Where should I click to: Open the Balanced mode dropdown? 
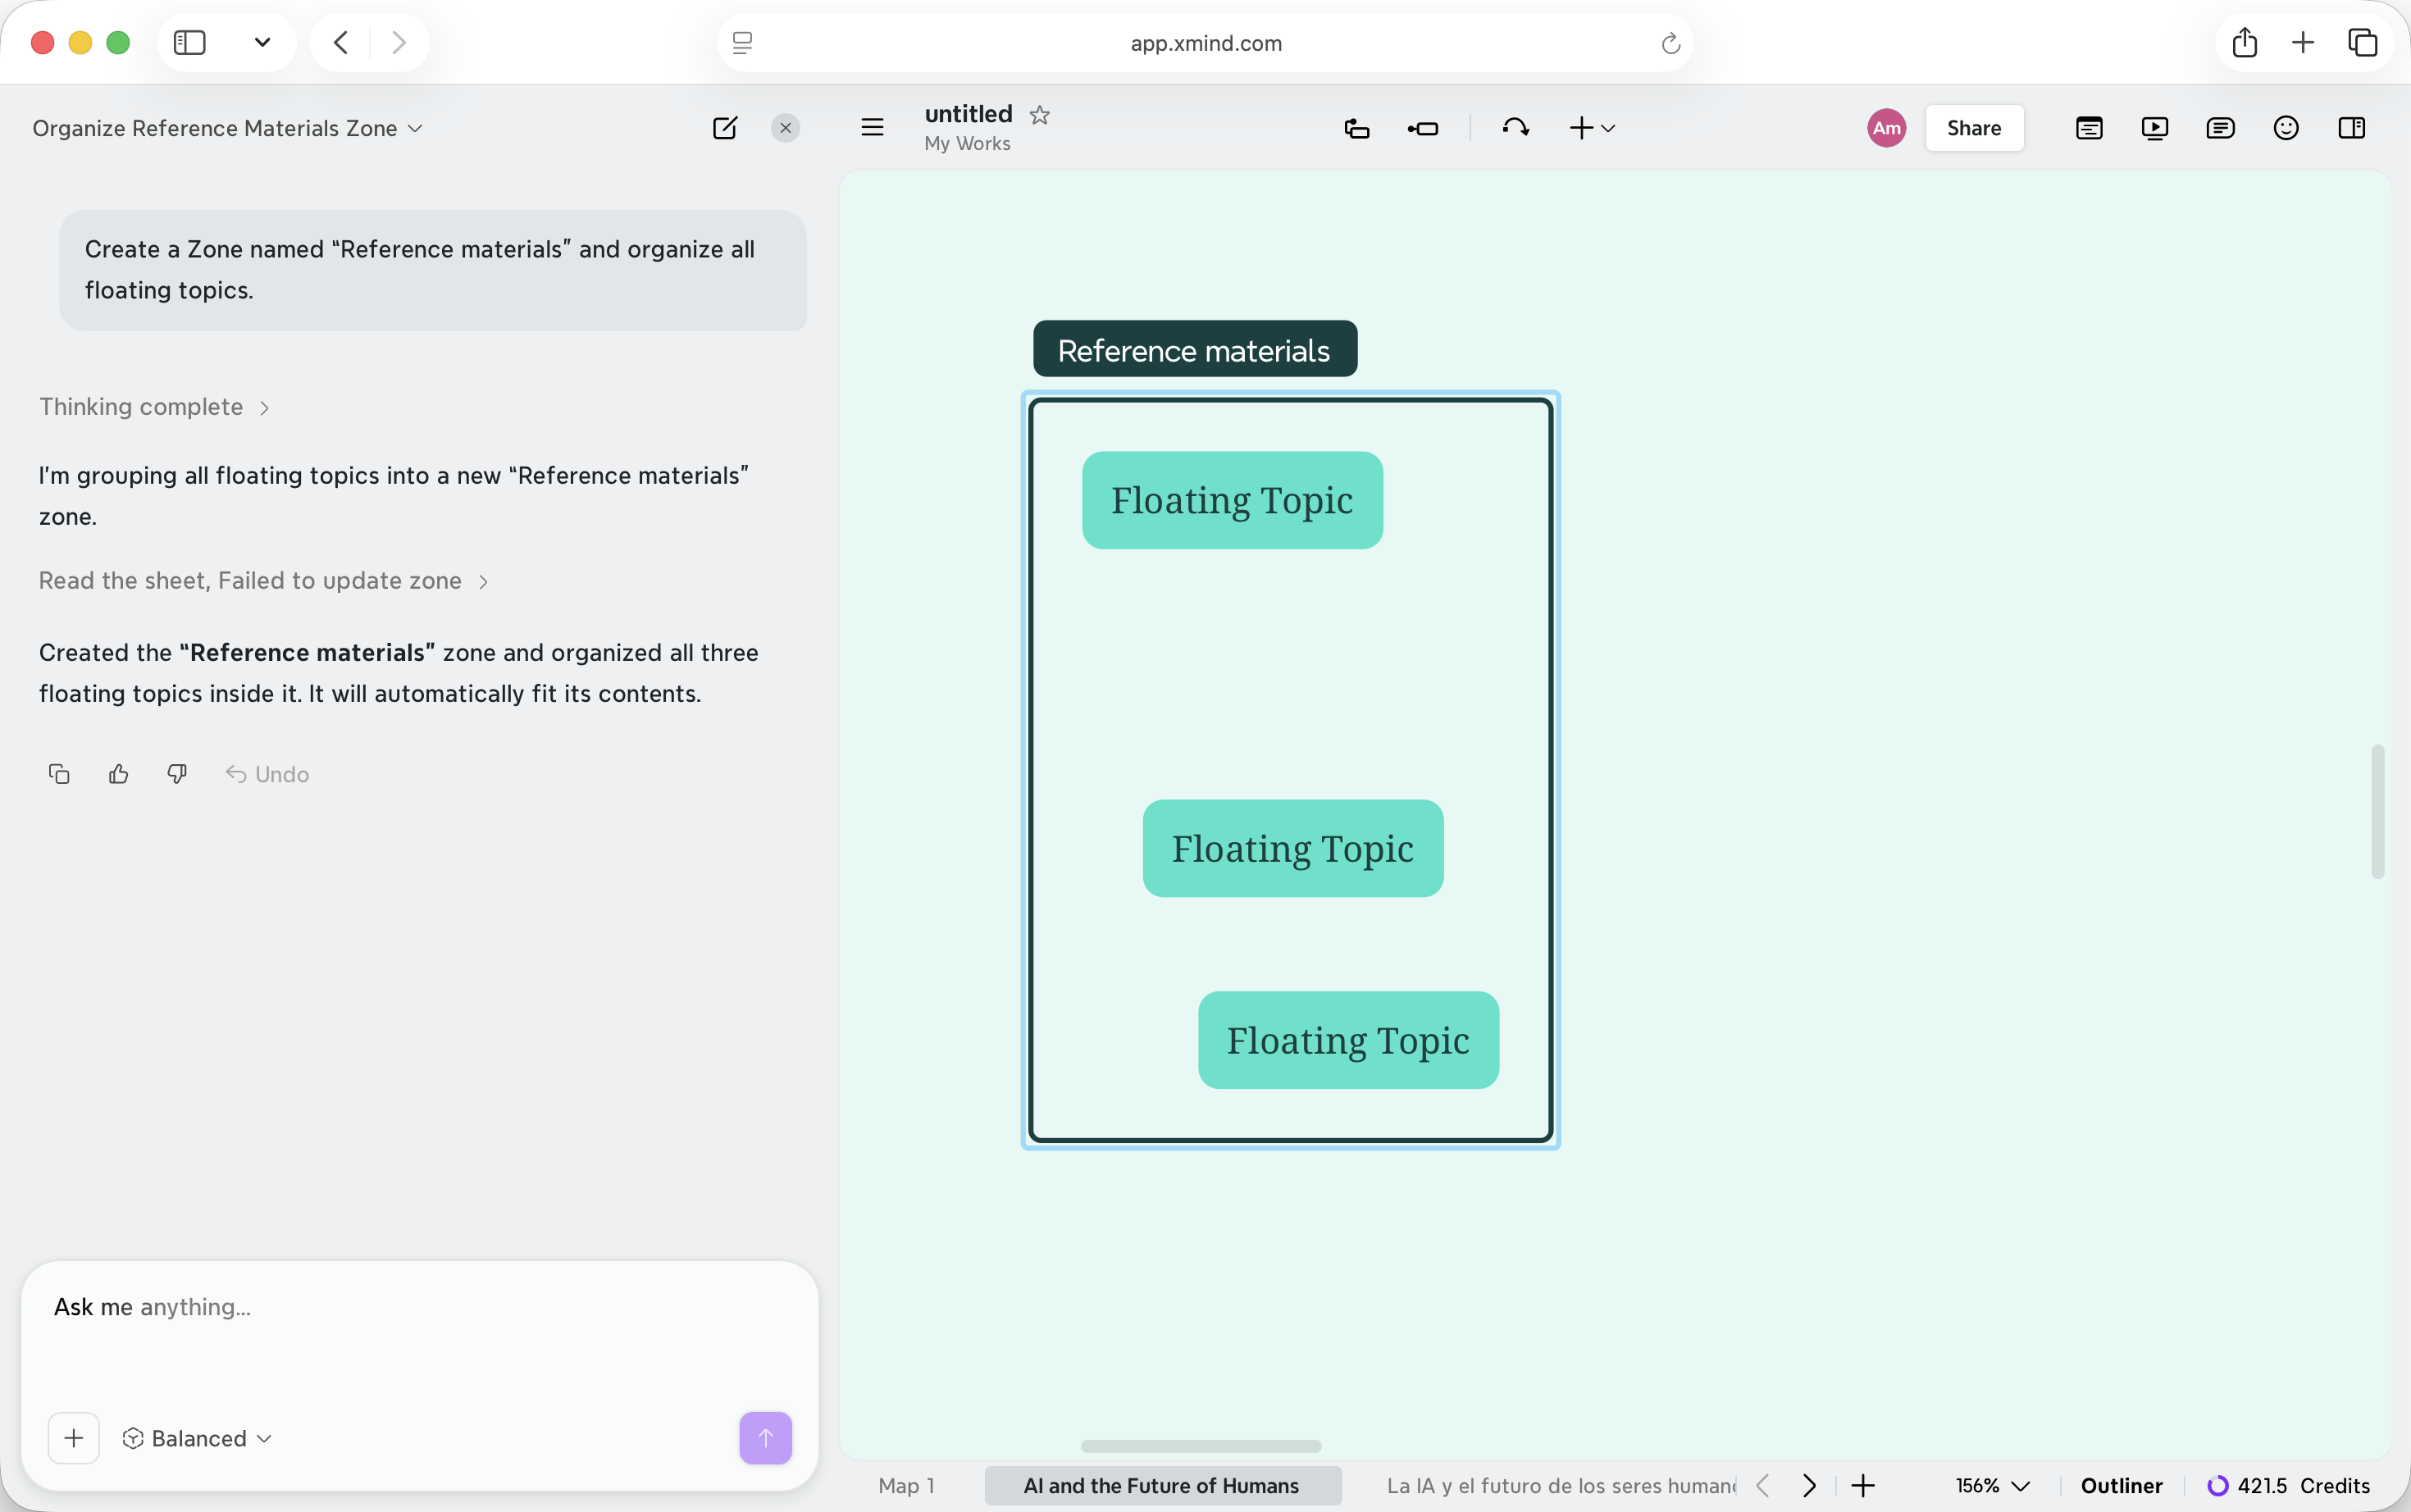(x=197, y=1438)
